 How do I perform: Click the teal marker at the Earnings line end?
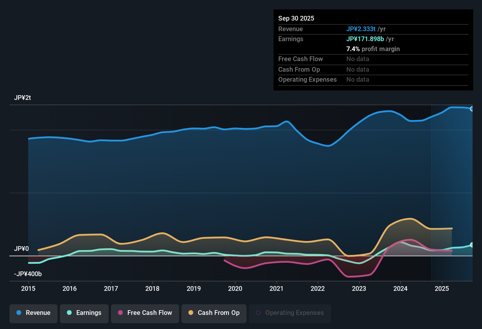coord(472,245)
